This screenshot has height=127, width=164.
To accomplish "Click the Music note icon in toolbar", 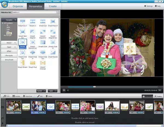I will [4, 96].
